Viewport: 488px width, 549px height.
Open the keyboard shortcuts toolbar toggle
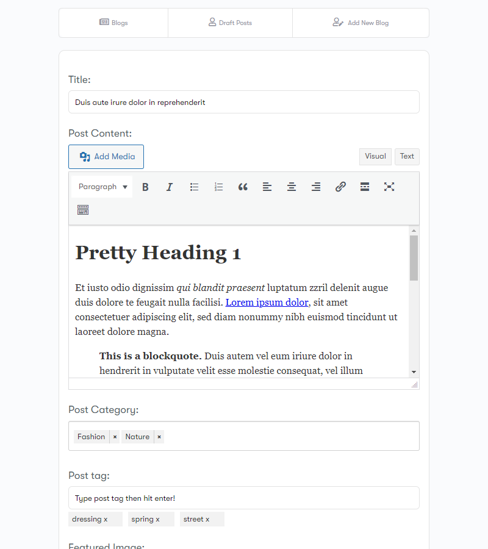[82, 209]
